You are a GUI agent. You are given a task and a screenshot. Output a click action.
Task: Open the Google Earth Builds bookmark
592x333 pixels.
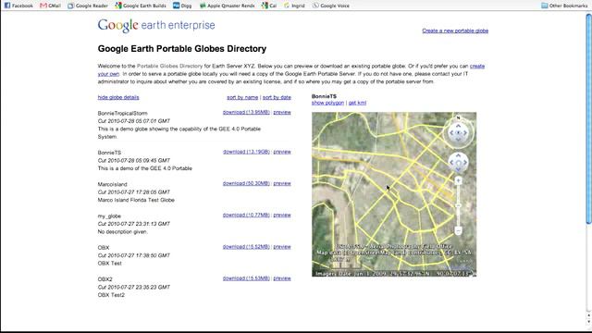pyautogui.click(x=141, y=6)
